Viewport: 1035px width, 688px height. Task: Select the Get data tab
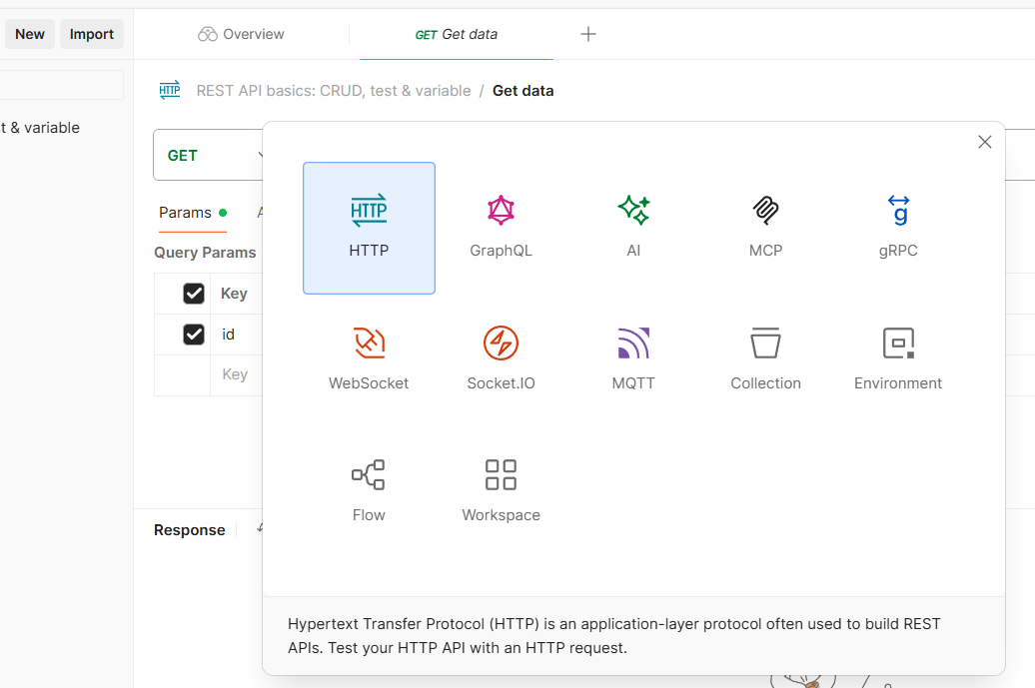click(456, 33)
